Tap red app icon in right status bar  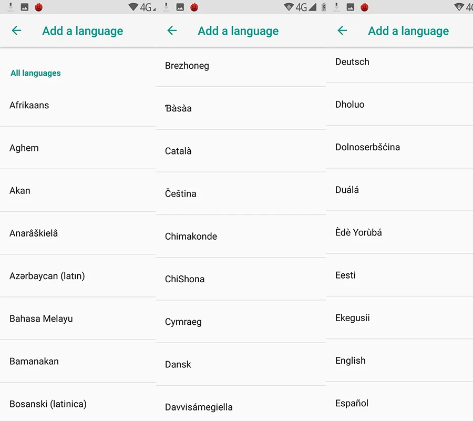(364, 7)
